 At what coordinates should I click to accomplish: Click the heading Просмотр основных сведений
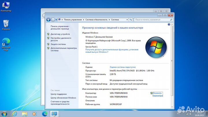click(113, 28)
